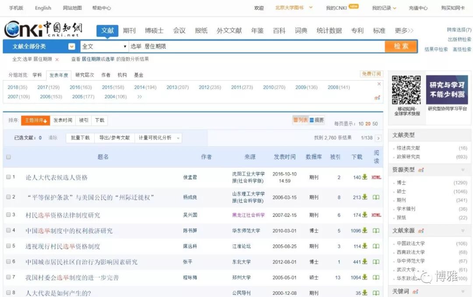Open the 计量可视化分析 dropdown
The image size is (473, 297).
click(178, 138)
